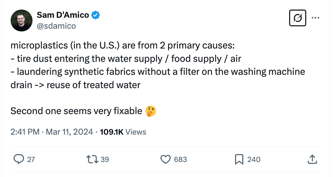Image resolution: width=336 pixels, height=177 pixels.
Task: Click the "Second one seems very fixable" line
Action: (76, 111)
